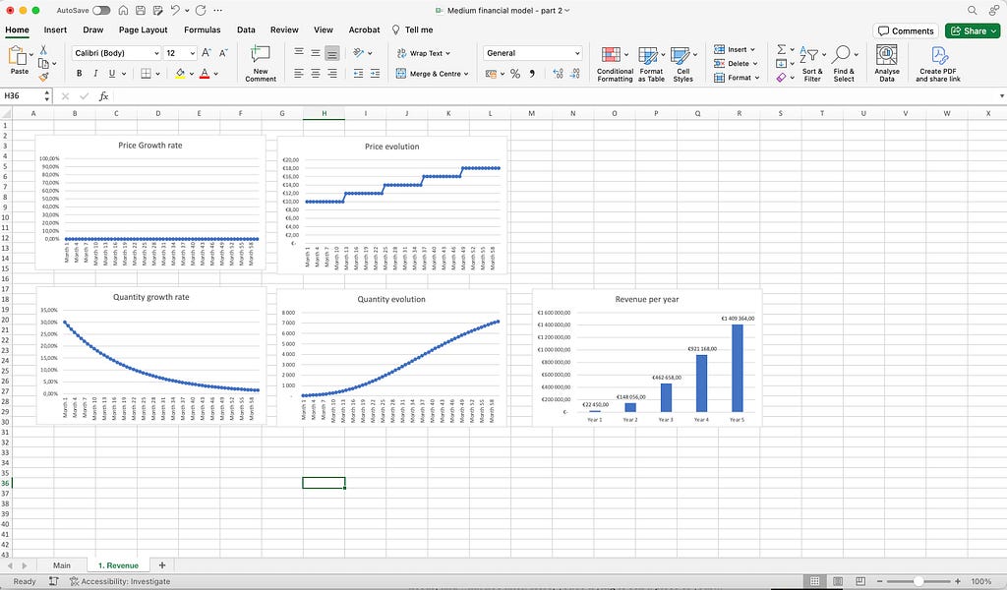Apply the yellow Fill Colour
The height and width of the screenshot is (590, 1007).
click(180, 74)
